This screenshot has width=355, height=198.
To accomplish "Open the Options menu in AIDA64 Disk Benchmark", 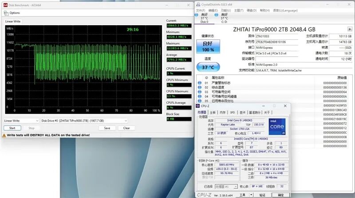I will click(x=15, y=13).
